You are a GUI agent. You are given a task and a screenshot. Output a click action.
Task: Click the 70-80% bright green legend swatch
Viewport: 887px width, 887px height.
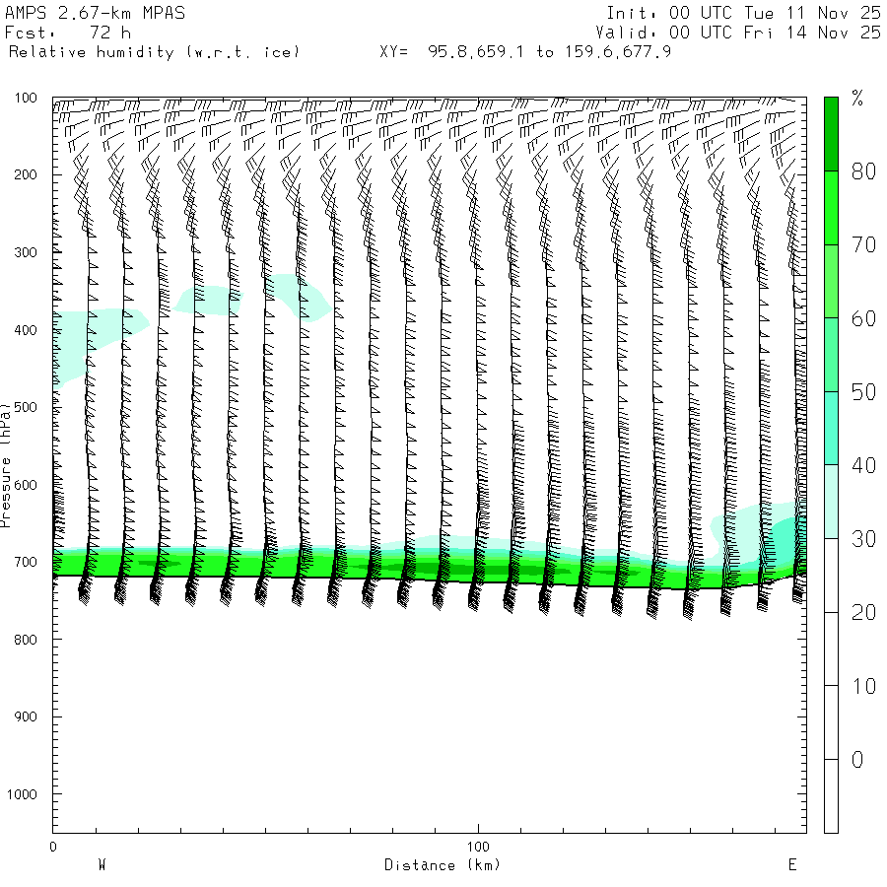click(831, 208)
